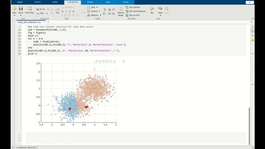265x149 pixels.
Task: Open the Step dropdown arrow
Action: point(160,16)
